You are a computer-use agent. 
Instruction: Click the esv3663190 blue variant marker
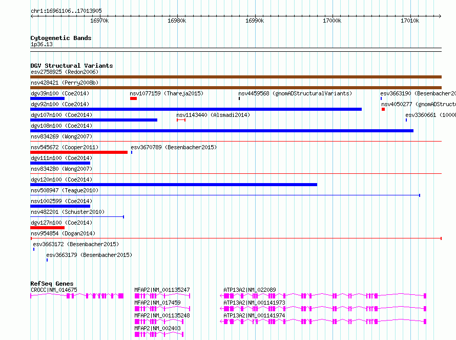(x=381, y=98)
